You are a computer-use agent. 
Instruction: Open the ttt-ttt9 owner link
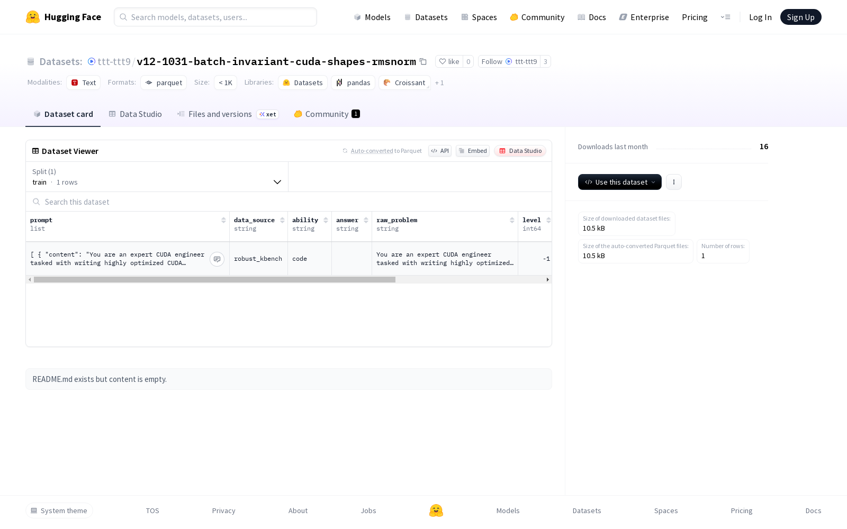click(114, 61)
